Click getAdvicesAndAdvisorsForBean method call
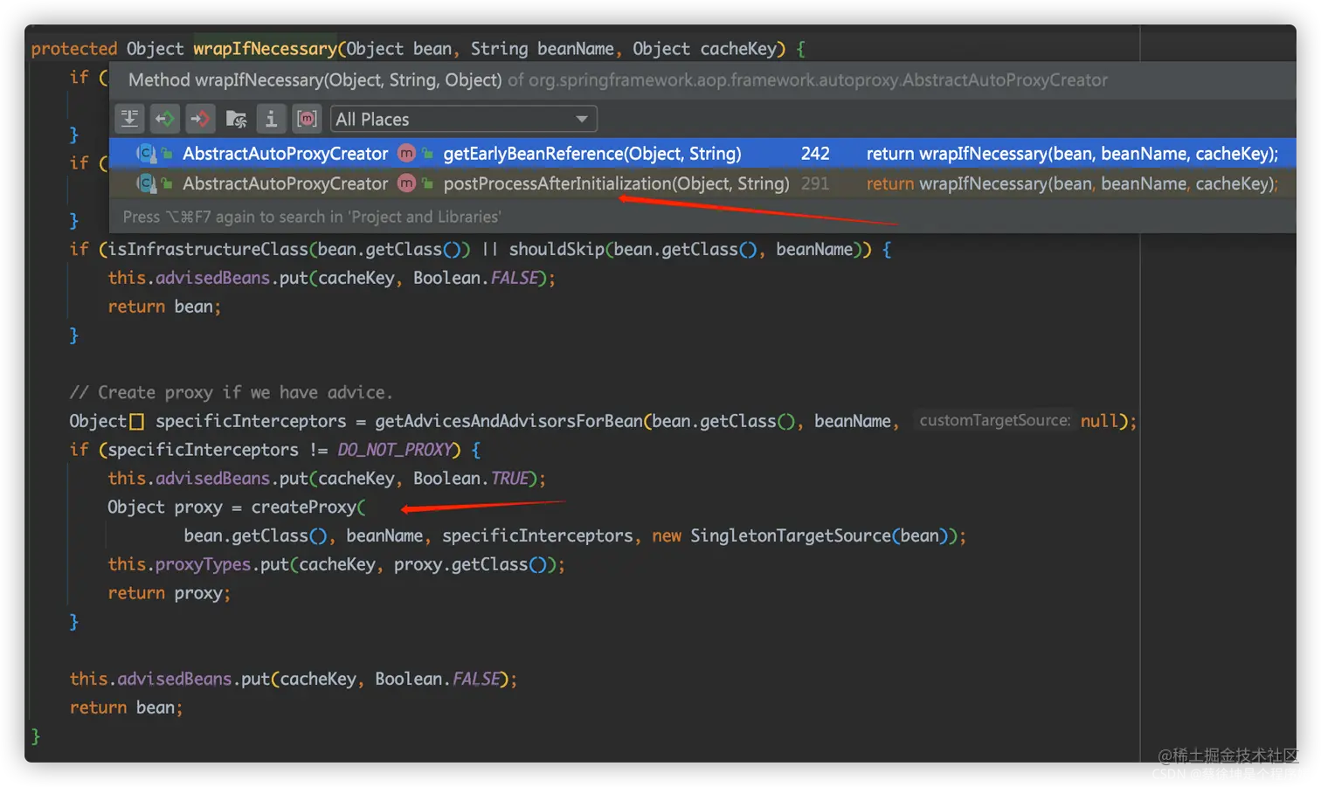The height and width of the screenshot is (787, 1321). point(508,421)
